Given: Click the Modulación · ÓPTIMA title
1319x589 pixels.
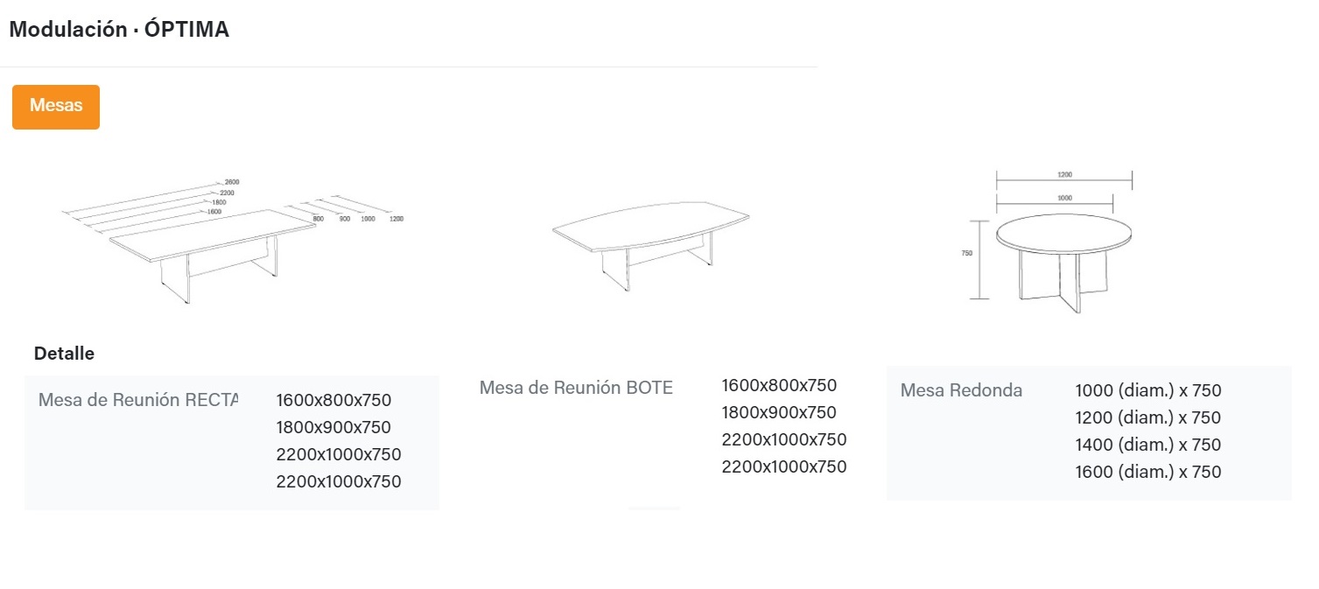Looking at the screenshot, I should coord(119,30).
